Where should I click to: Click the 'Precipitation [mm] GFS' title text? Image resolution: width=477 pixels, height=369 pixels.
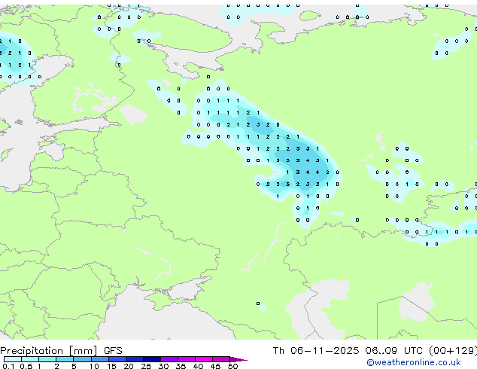(x=61, y=351)
